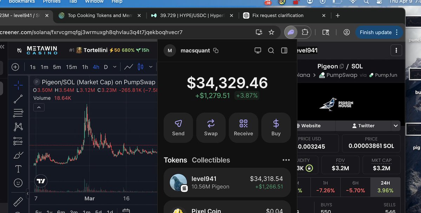Open Chrome menu beside Finish update
The image size is (421, 213).
tap(397, 32)
